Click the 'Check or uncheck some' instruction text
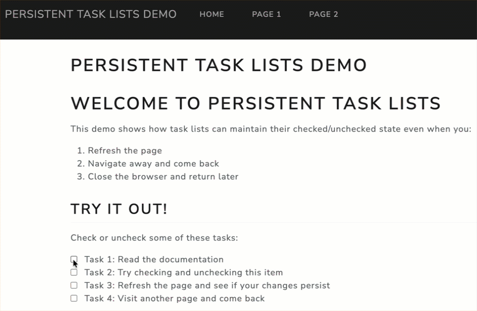This screenshot has height=311, width=477. 154,238
